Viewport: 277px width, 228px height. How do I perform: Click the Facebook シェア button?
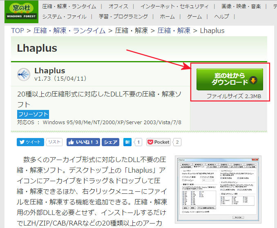click(110, 142)
